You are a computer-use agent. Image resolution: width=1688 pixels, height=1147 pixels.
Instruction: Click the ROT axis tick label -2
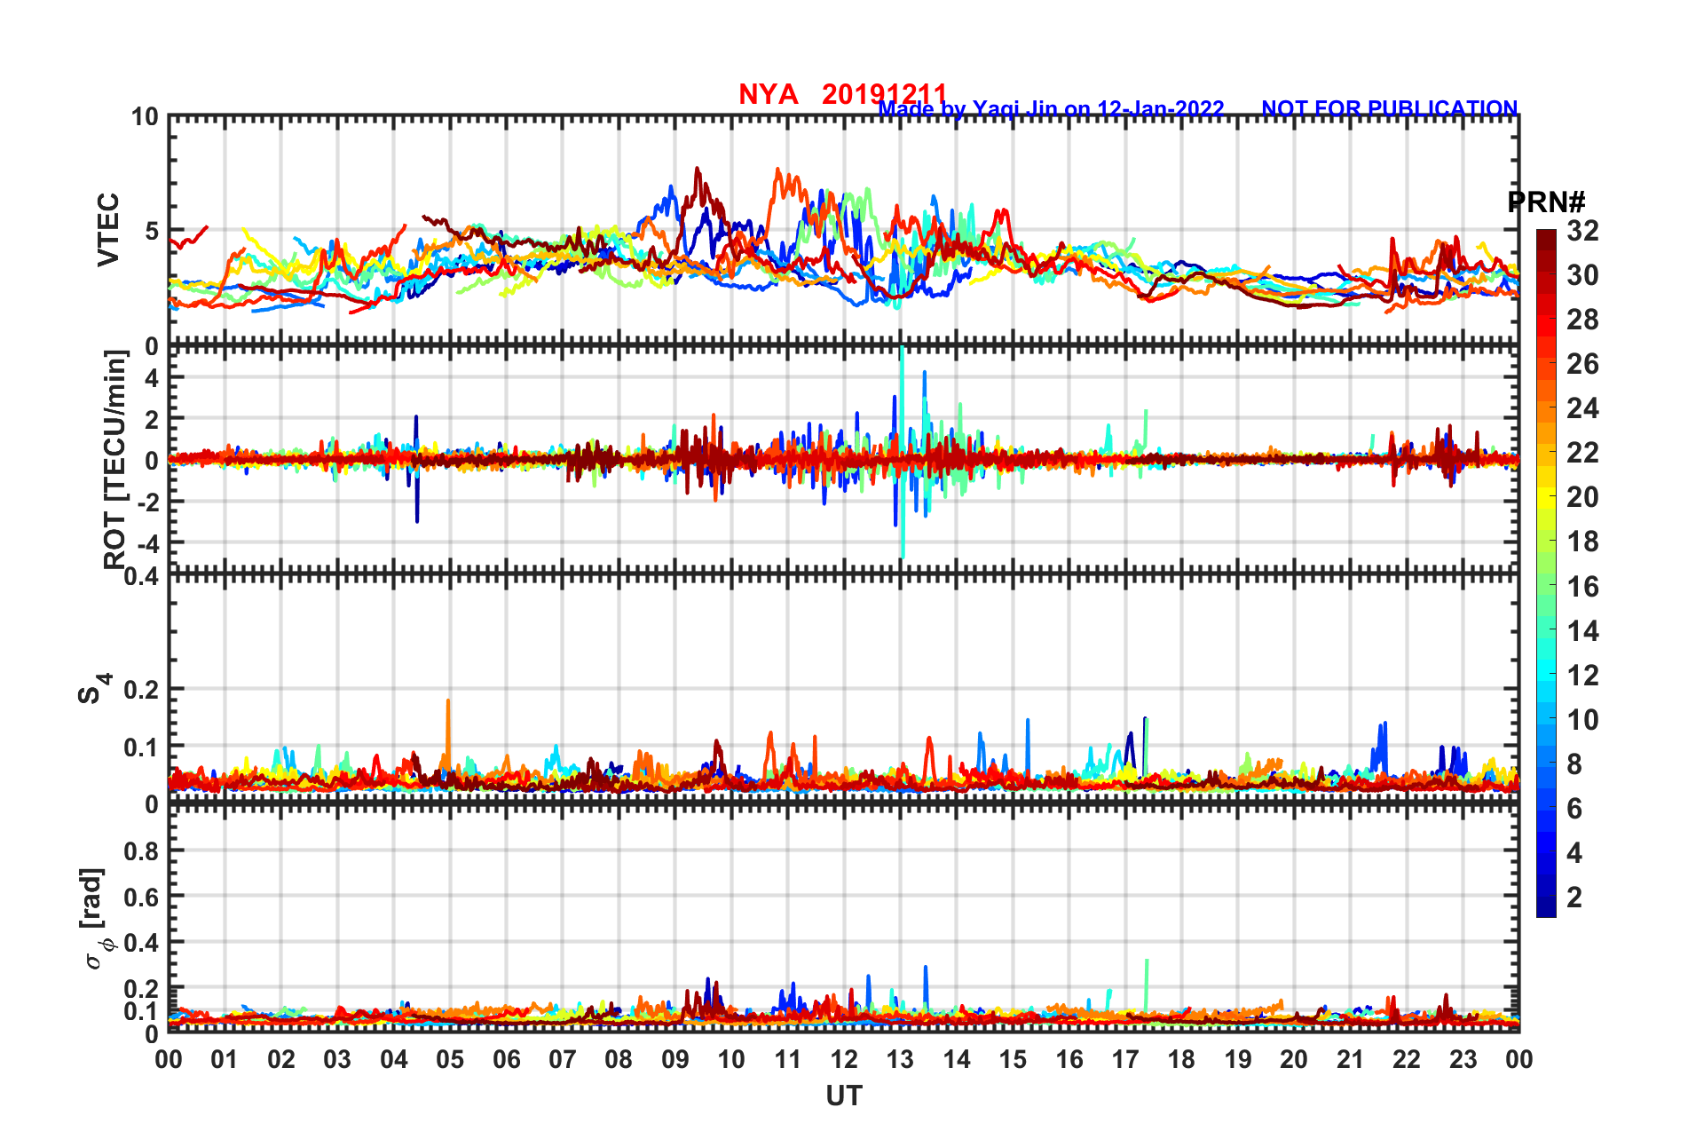[x=146, y=502]
